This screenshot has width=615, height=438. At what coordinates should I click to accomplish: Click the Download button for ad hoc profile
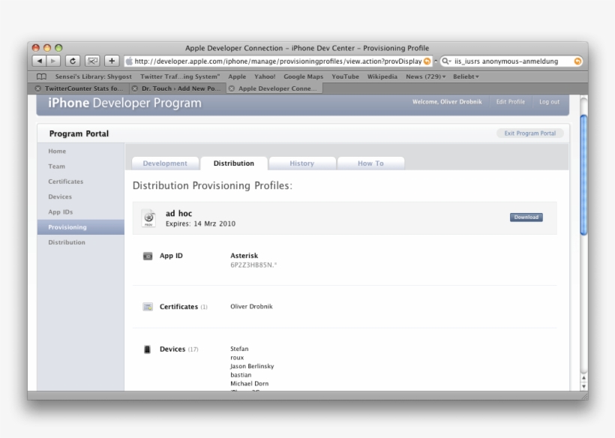pos(526,217)
